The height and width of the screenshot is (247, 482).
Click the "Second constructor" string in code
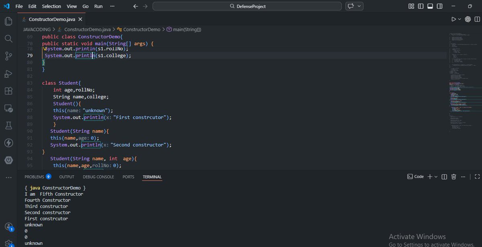click(139, 145)
